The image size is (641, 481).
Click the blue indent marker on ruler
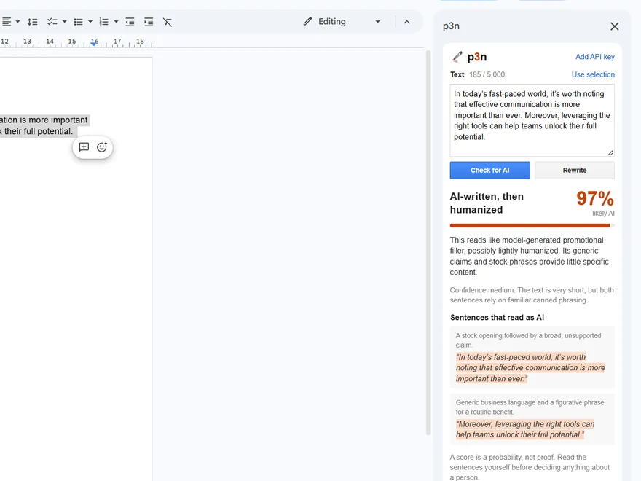click(94, 43)
